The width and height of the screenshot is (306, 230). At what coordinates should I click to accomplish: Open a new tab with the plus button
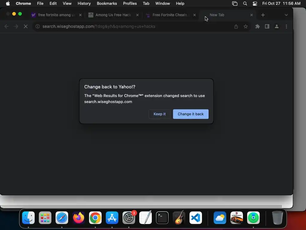click(263, 15)
